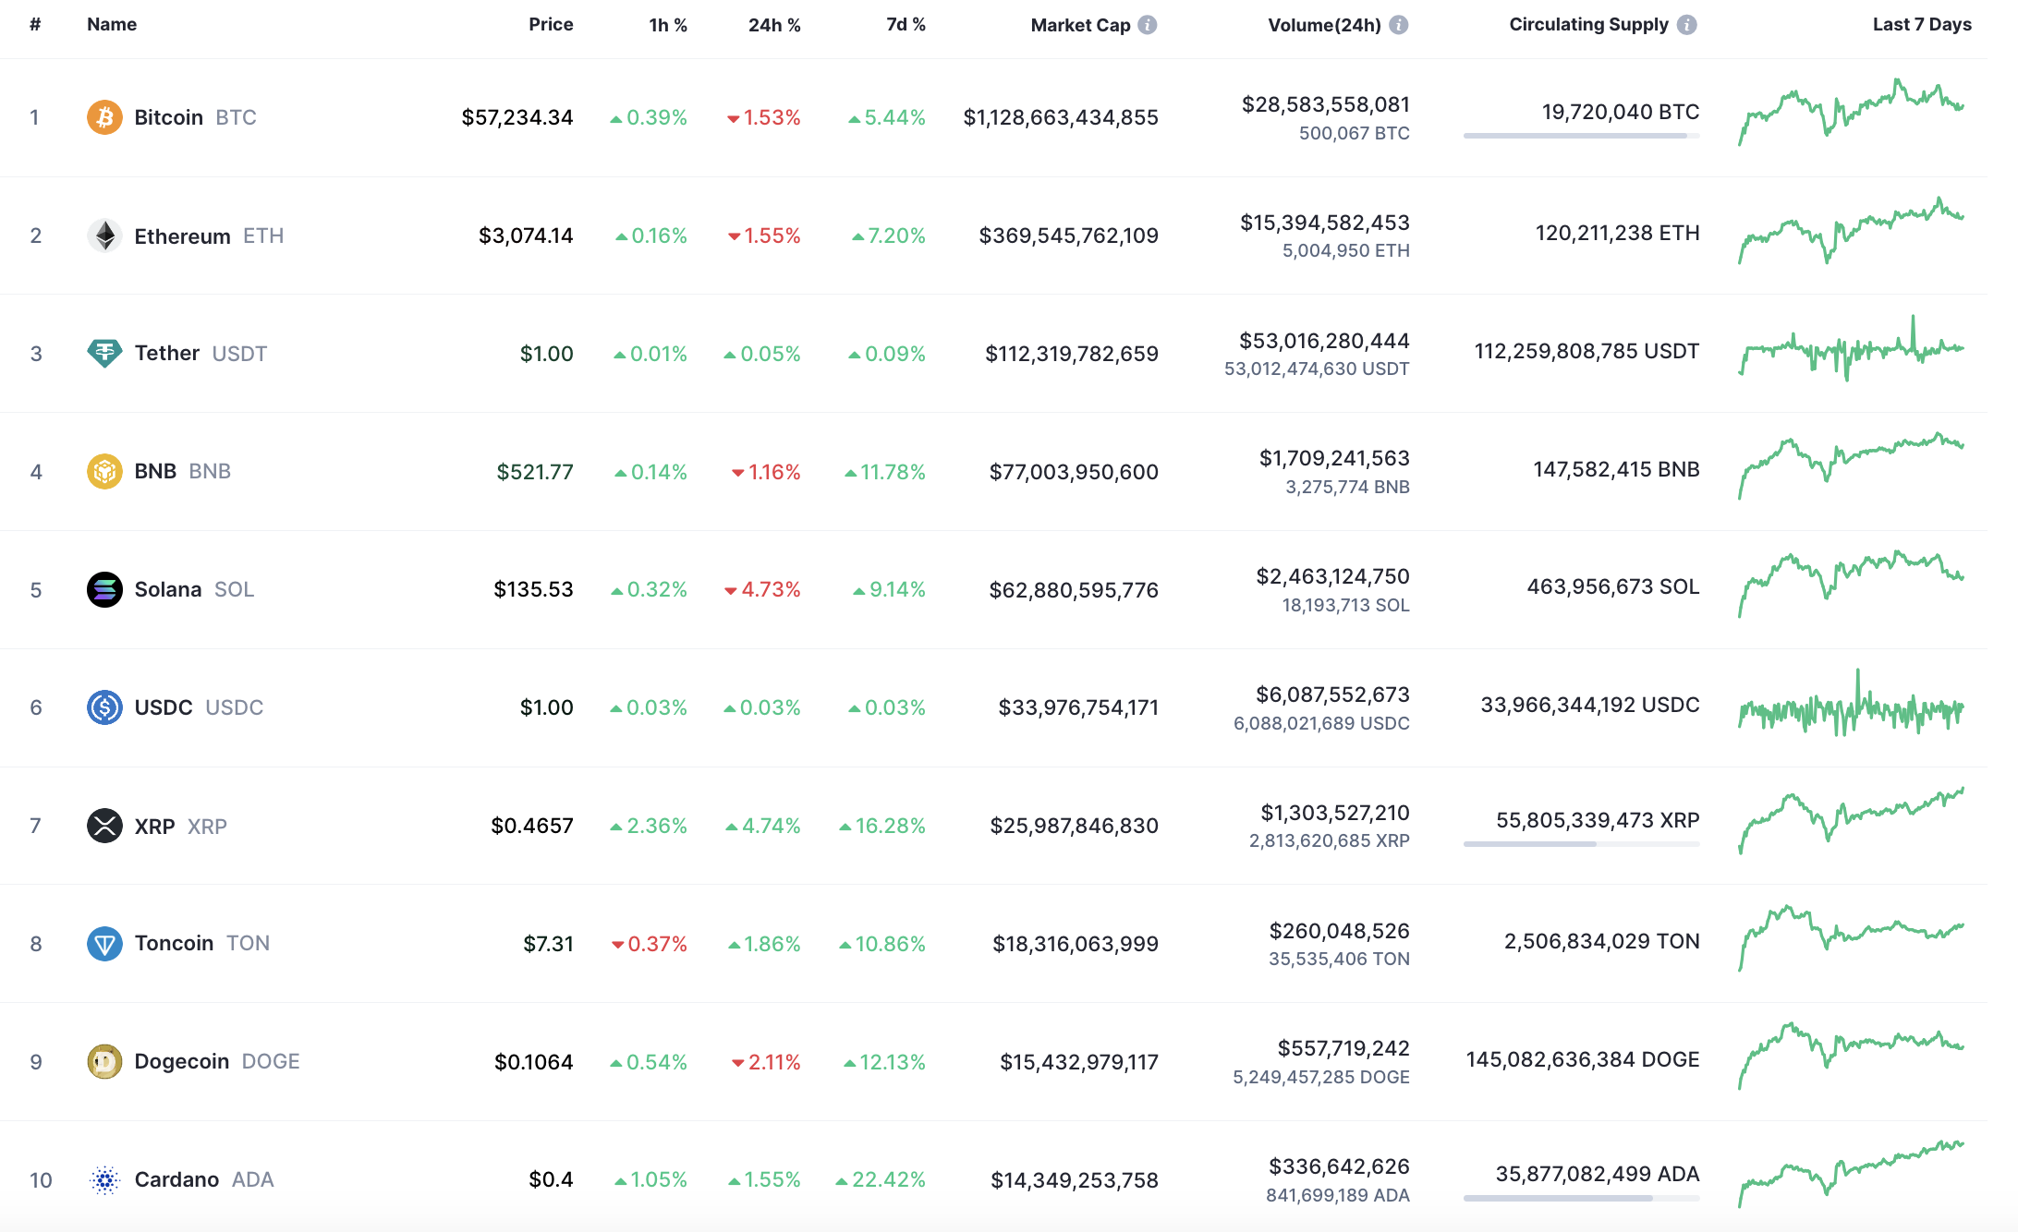
Task: Open the Market Cap info tooltip icon
Action: point(1148,25)
